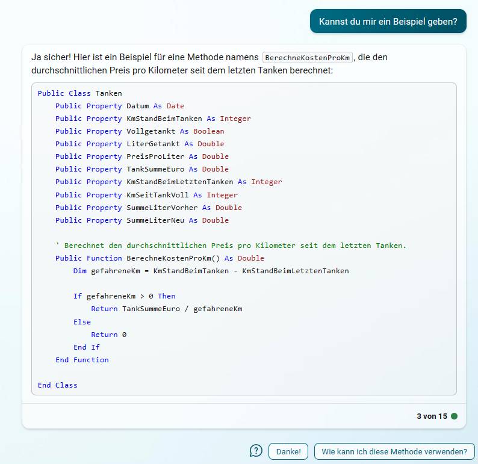Image resolution: width=478 pixels, height=464 pixels.
Task: Click the 'End If' code line
Action: 87,347
